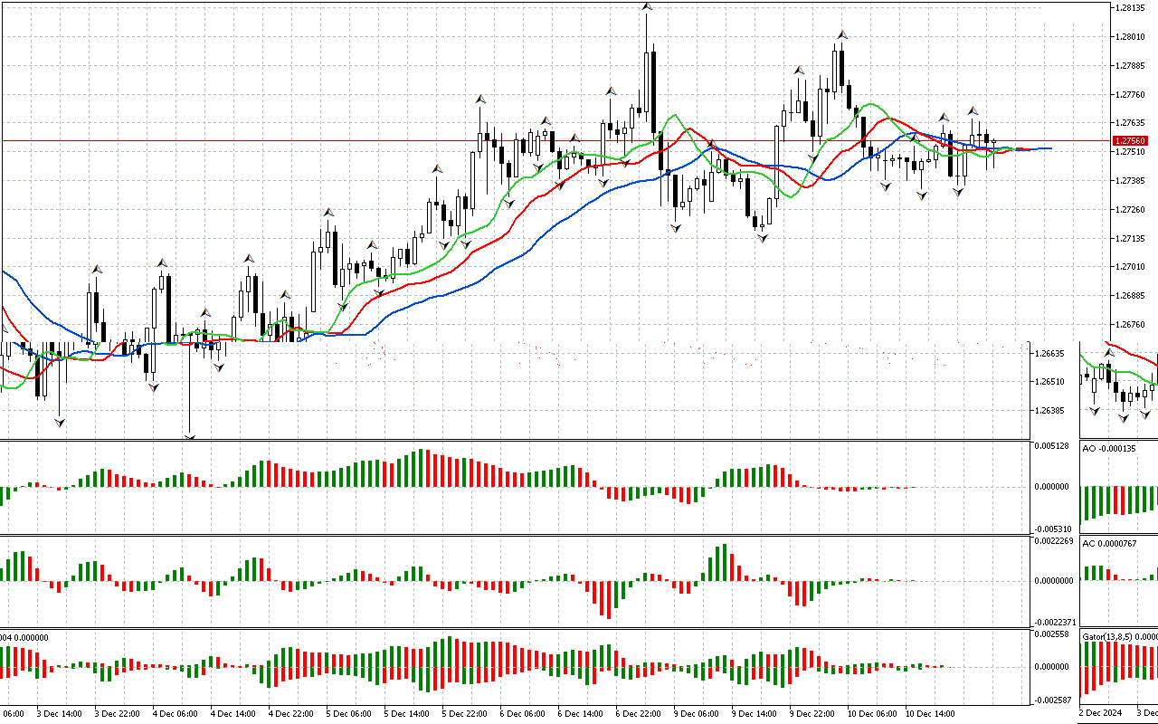Pick the '4 Dec 14:00' time label
The width and height of the screenshot is (1158, 724).
(233, 714)
